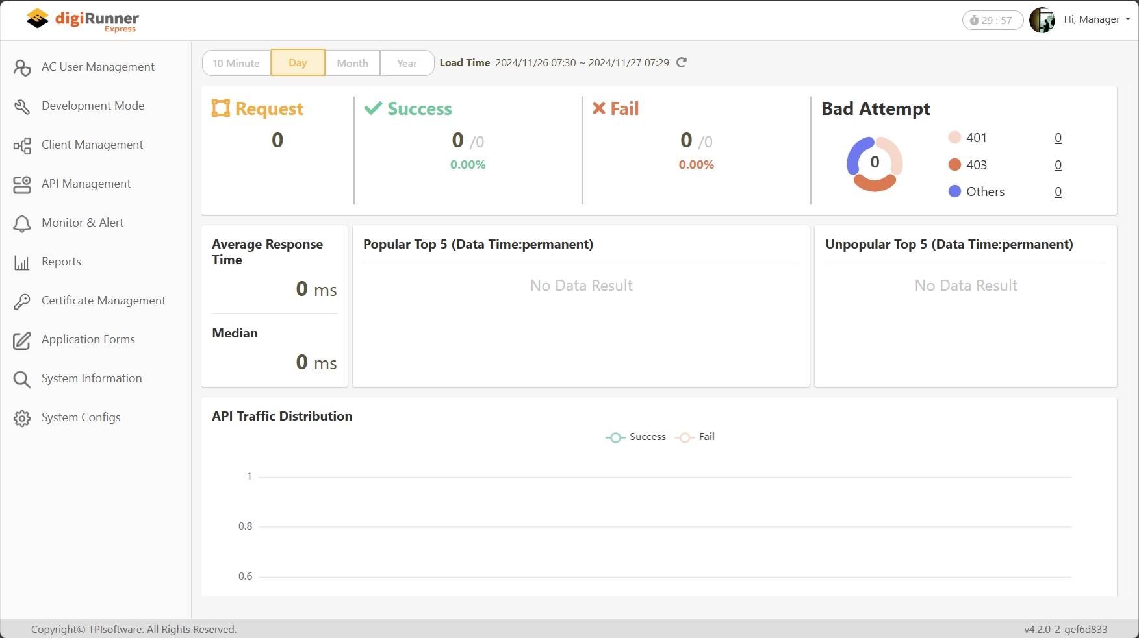Click the API Management server icon
The width and height of the screenshot is (1139, 638).
coord(22,184)
